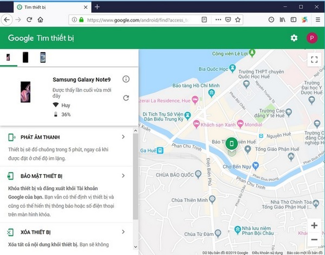
Task: Expand PHÁT ÂM THANH chevron
Action: tap(123, 137)
